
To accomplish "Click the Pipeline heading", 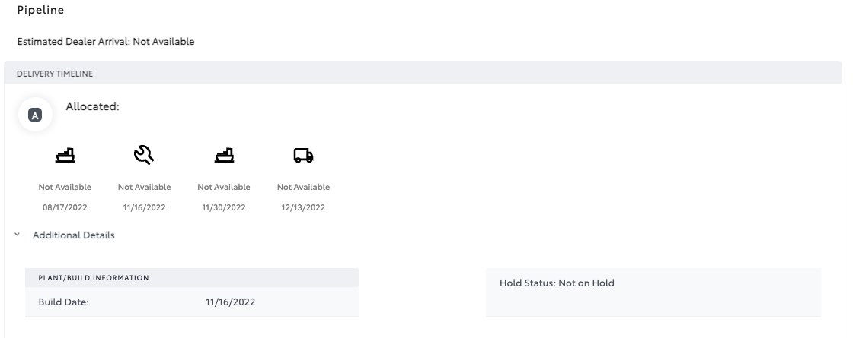I will pos(41,10).
